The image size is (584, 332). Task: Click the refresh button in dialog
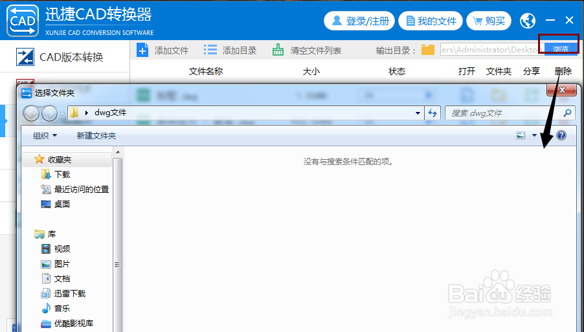432,113
